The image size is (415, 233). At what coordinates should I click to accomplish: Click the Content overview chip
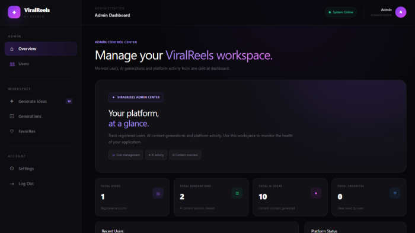[x=185, y=155]
